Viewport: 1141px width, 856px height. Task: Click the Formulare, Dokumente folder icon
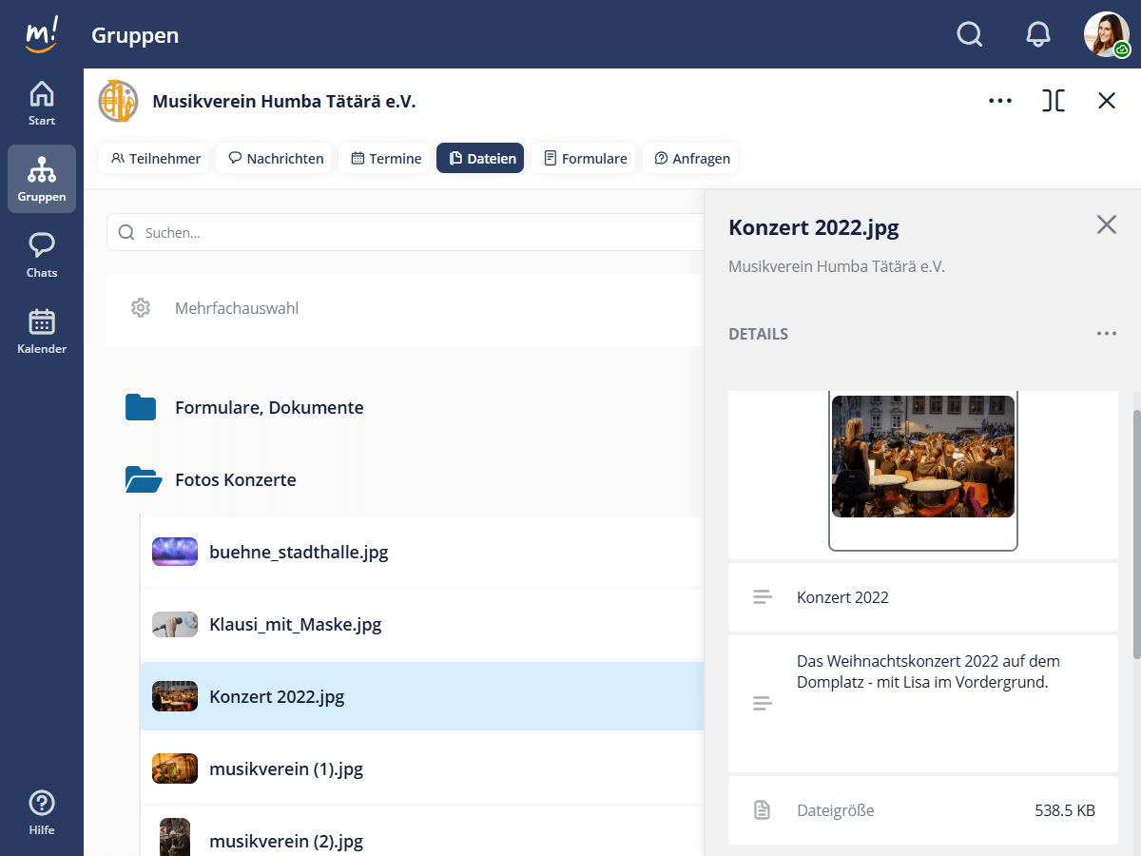141,407
